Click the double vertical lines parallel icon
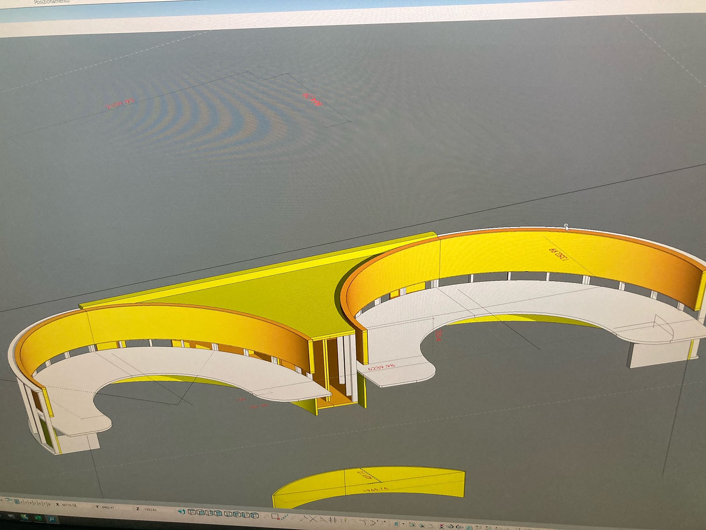706x530 pixels. (334, 520)
